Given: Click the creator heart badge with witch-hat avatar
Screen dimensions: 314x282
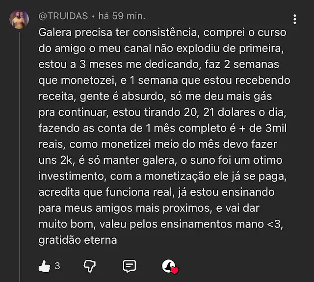Looking at the screenshot, I should point(170,267).
